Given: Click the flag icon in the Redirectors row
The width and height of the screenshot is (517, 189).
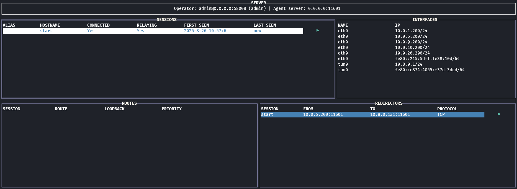Looking at the screenshot, I should (499, 114).
